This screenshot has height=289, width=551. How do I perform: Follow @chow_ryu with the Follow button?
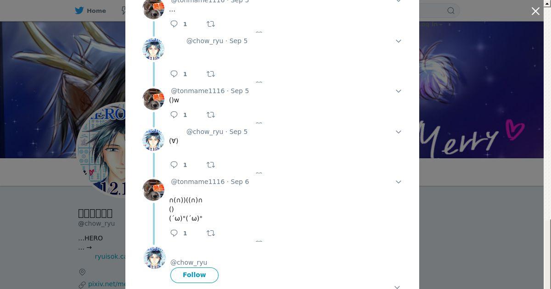coord(194,275)
